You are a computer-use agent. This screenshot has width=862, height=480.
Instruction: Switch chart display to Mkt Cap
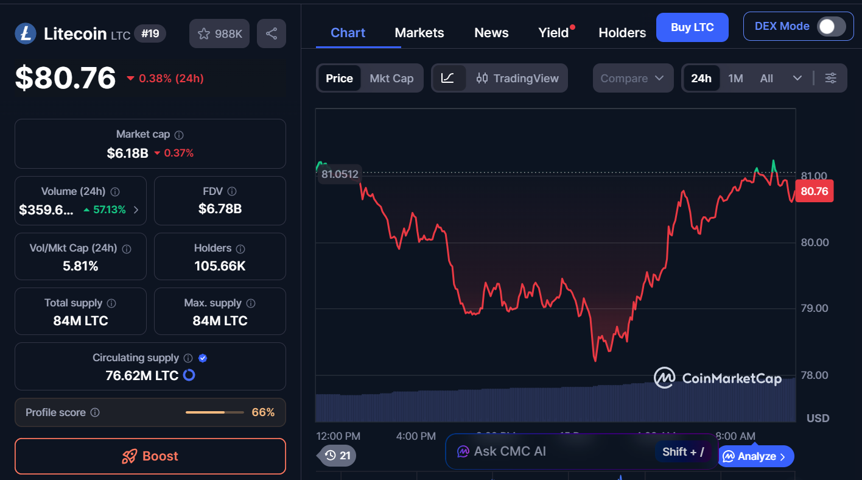[391, 78]
